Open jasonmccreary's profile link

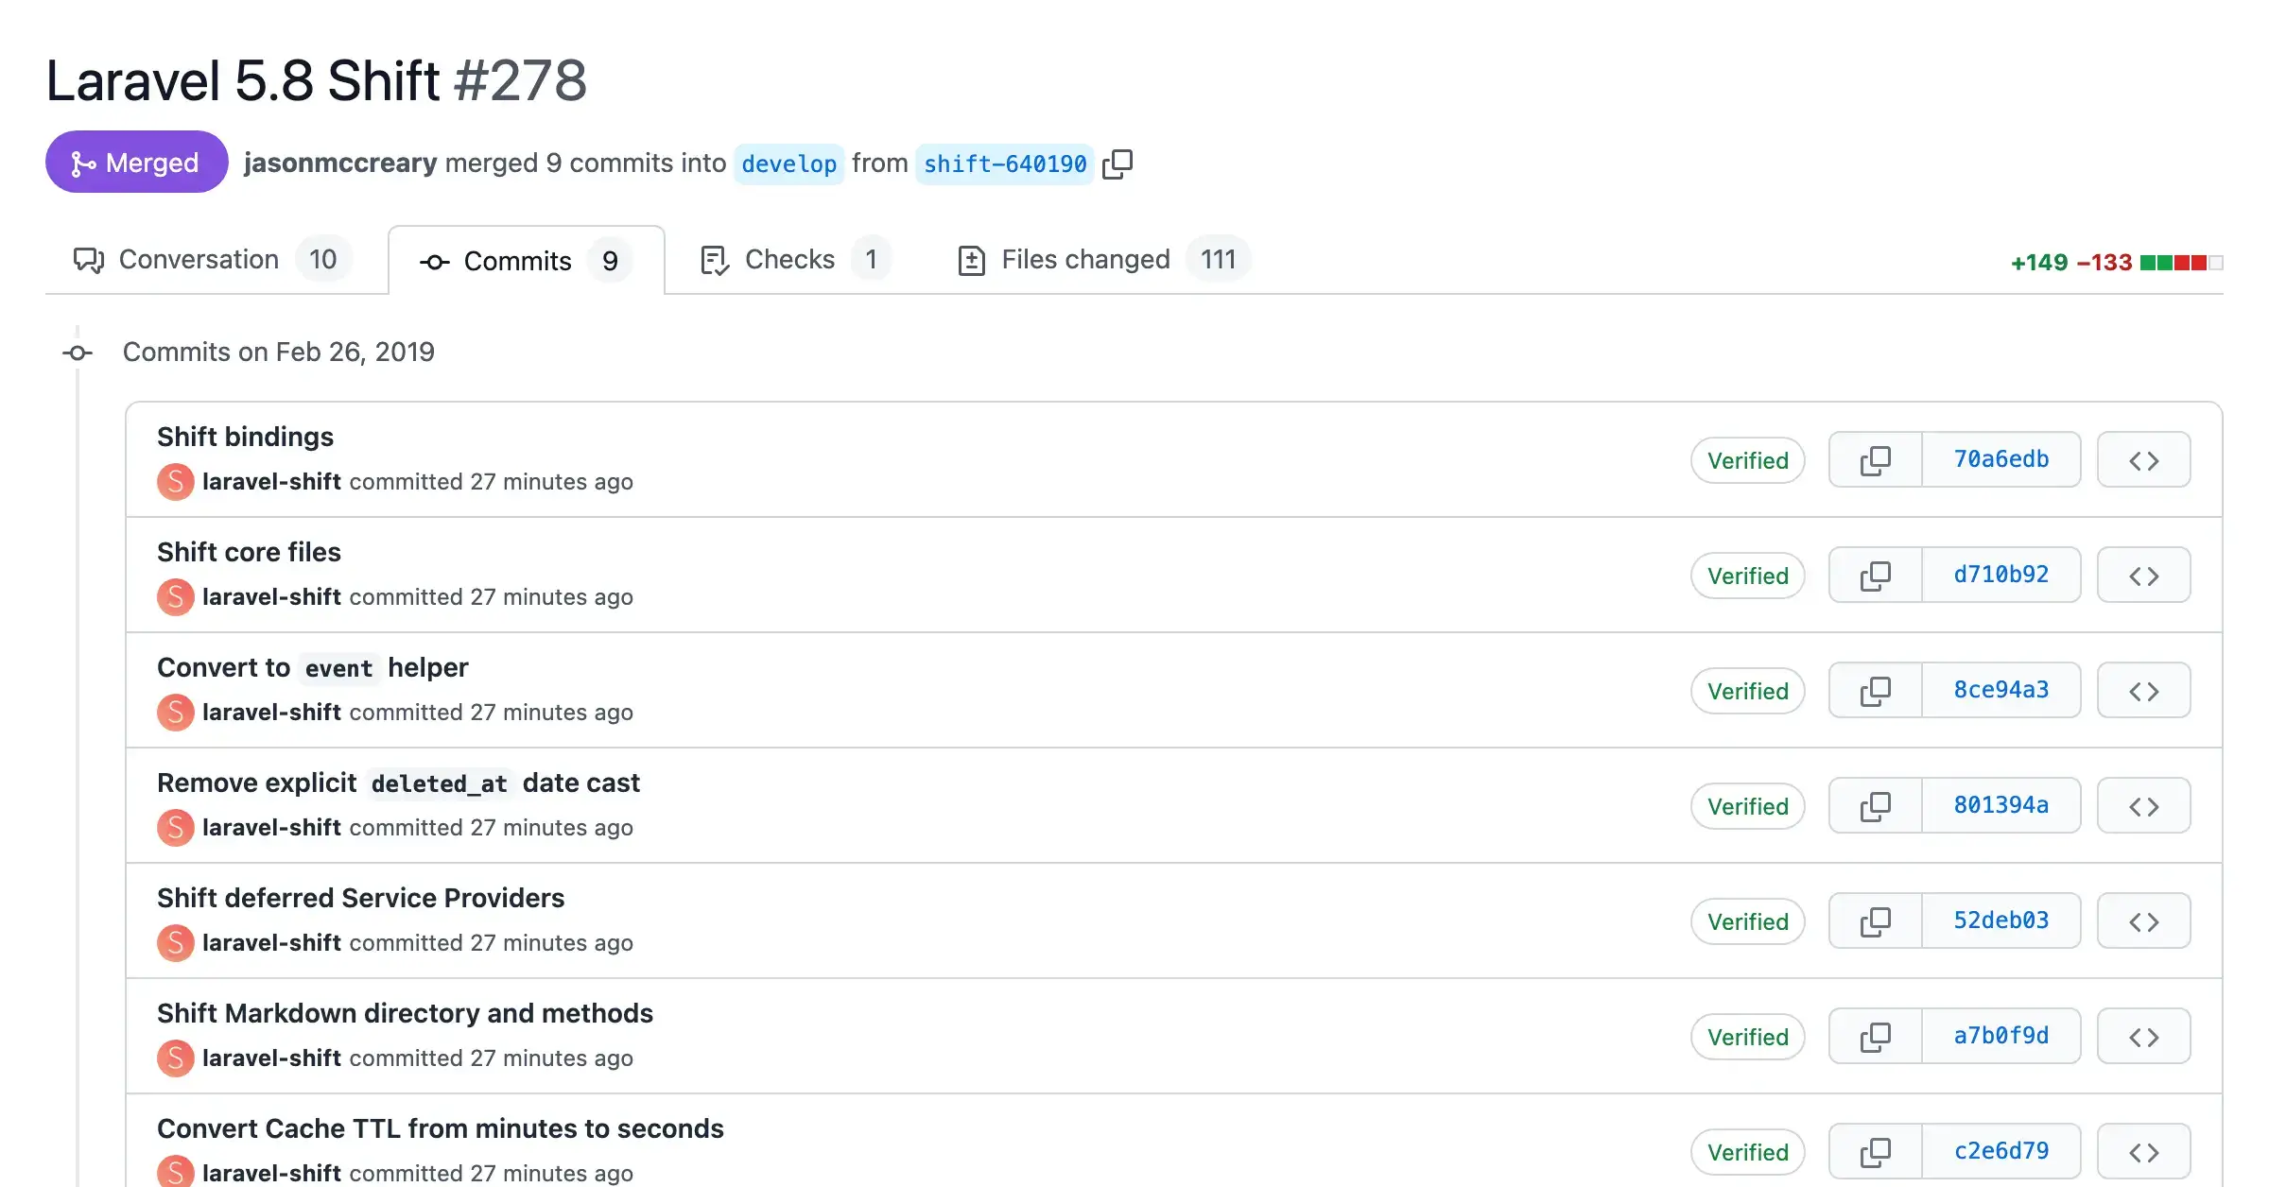point(340,163)
